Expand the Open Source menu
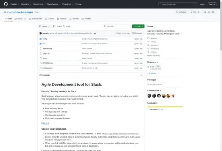The height and width of the screenshot is (151, 222). coord(54,4)
